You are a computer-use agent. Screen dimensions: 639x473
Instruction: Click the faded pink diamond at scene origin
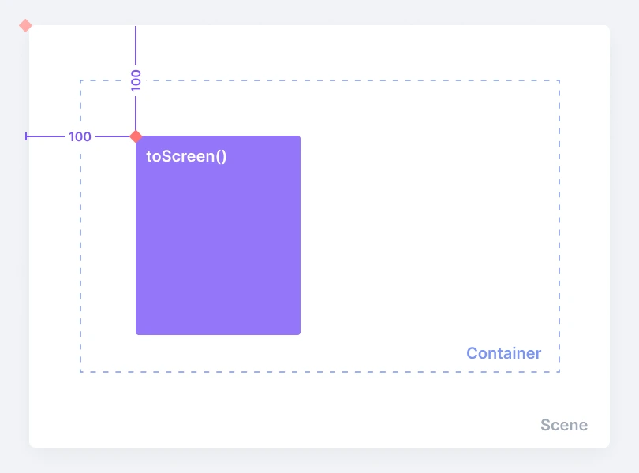click(x=25, y=26)
